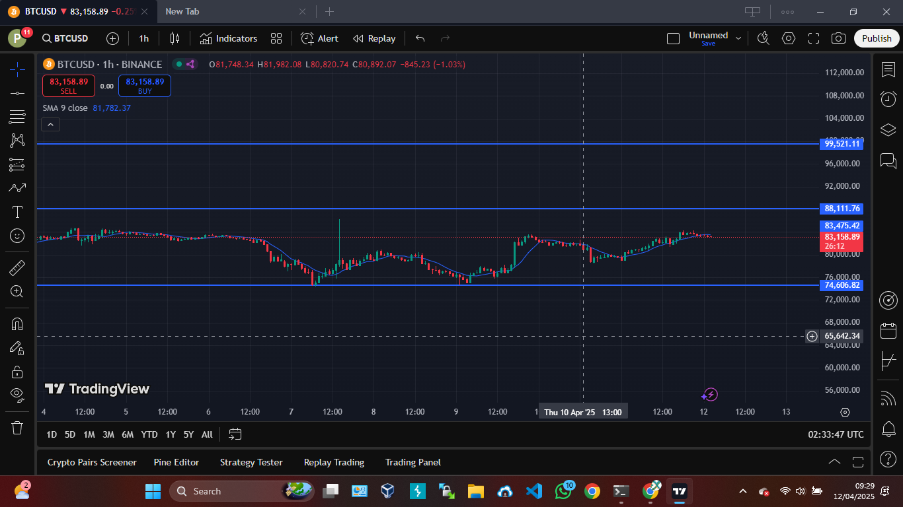The image size is (903, 507).
Task: Publish the chart idea
Action: pos(877,38)
